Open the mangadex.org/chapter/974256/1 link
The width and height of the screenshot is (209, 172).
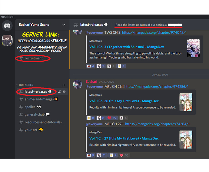[157, 87]
